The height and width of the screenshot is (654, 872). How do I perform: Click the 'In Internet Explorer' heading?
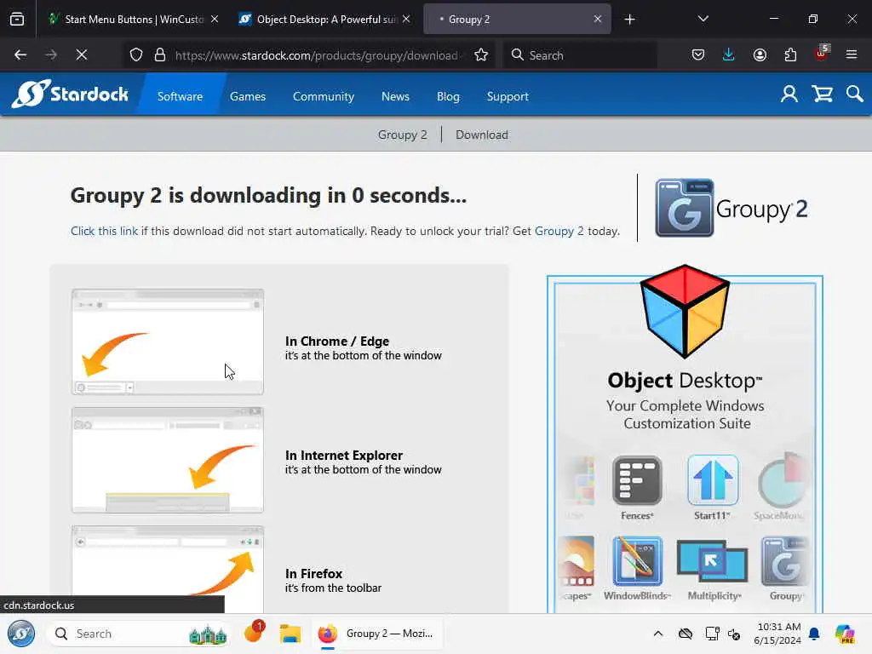coord(344,455)
